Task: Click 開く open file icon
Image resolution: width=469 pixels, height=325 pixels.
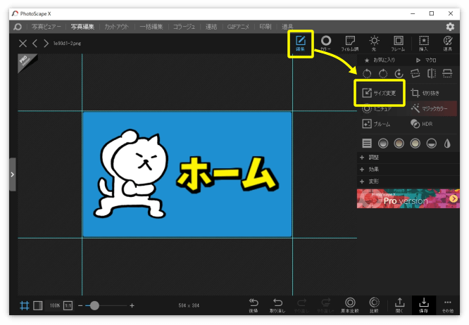Action: [x=399, y=305]
